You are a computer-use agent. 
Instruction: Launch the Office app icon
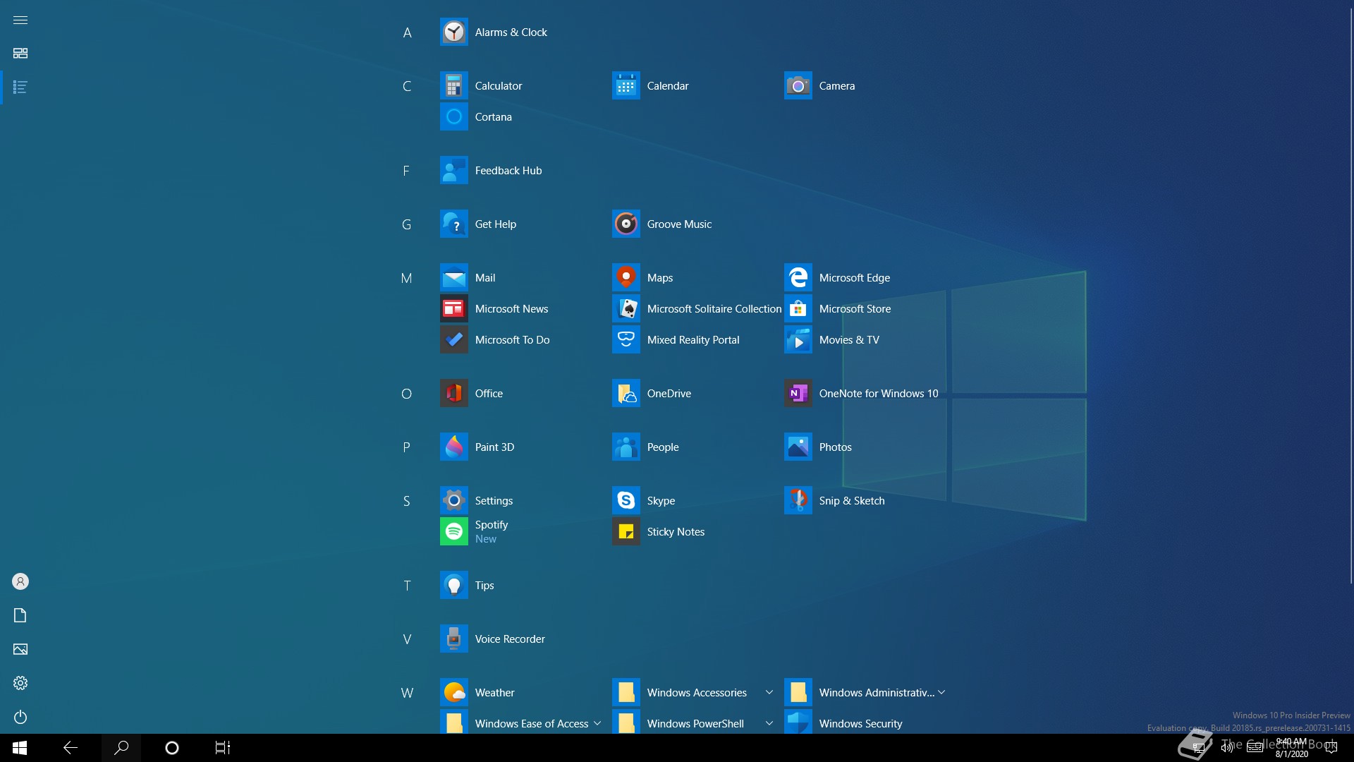coord(453,393)
